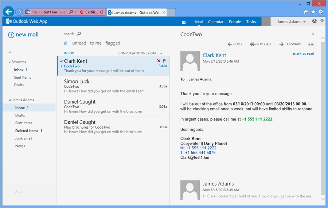328x208 pixels.
Task: Click the browser address bar URL
Action: point(49,12)
